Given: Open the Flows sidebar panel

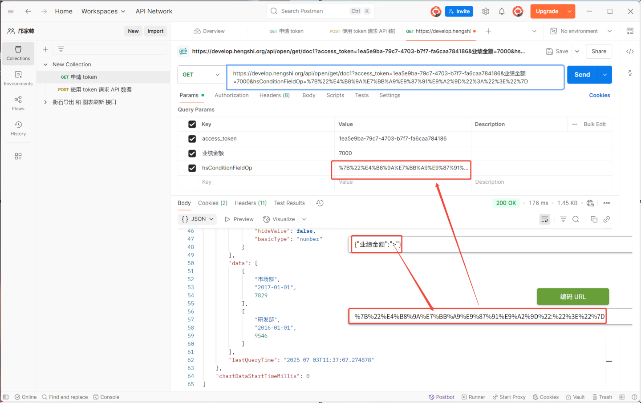Looking at the screenshot, I should [x=18, y=103].
